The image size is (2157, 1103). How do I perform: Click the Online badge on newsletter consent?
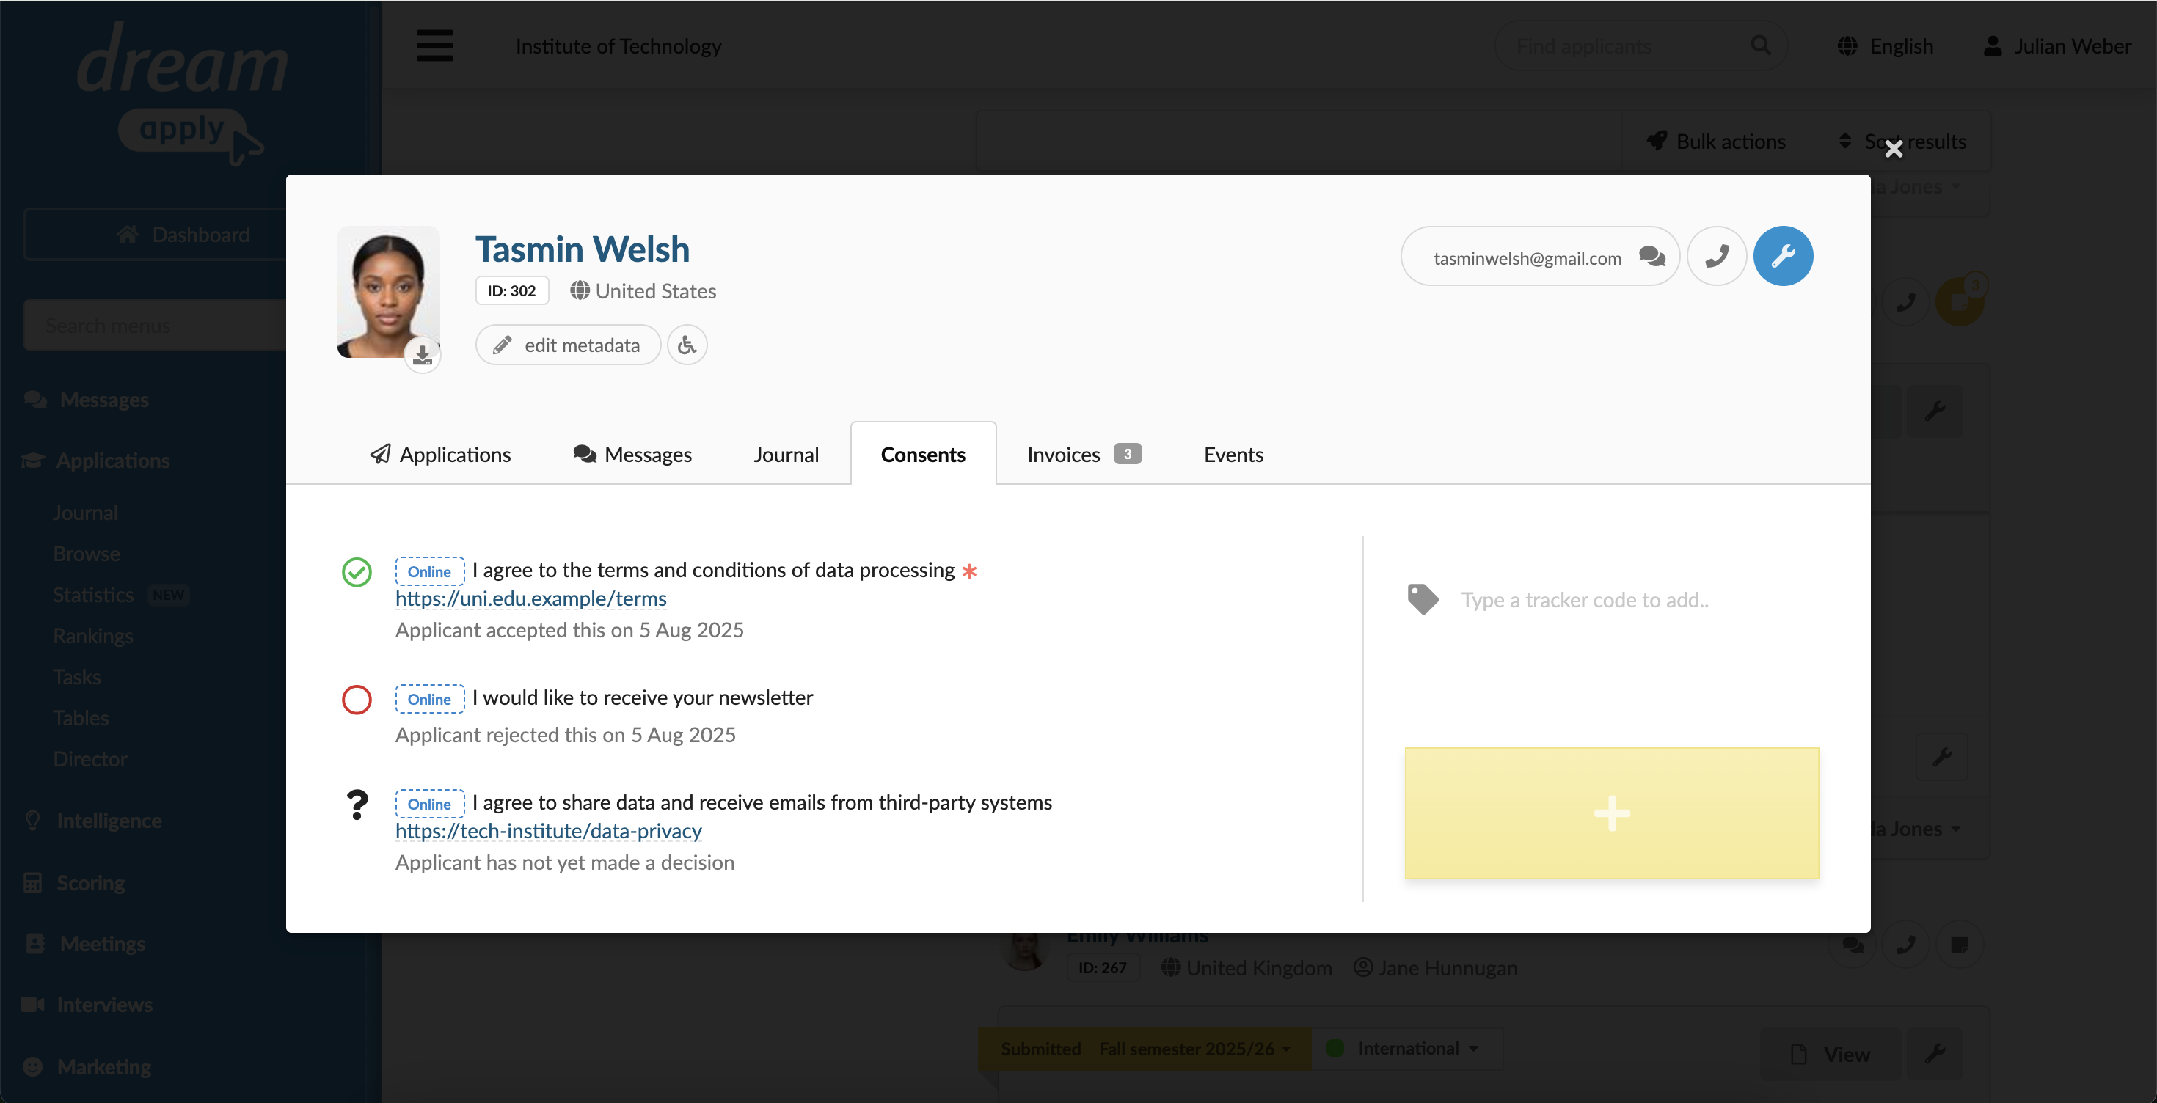point(429,699)
